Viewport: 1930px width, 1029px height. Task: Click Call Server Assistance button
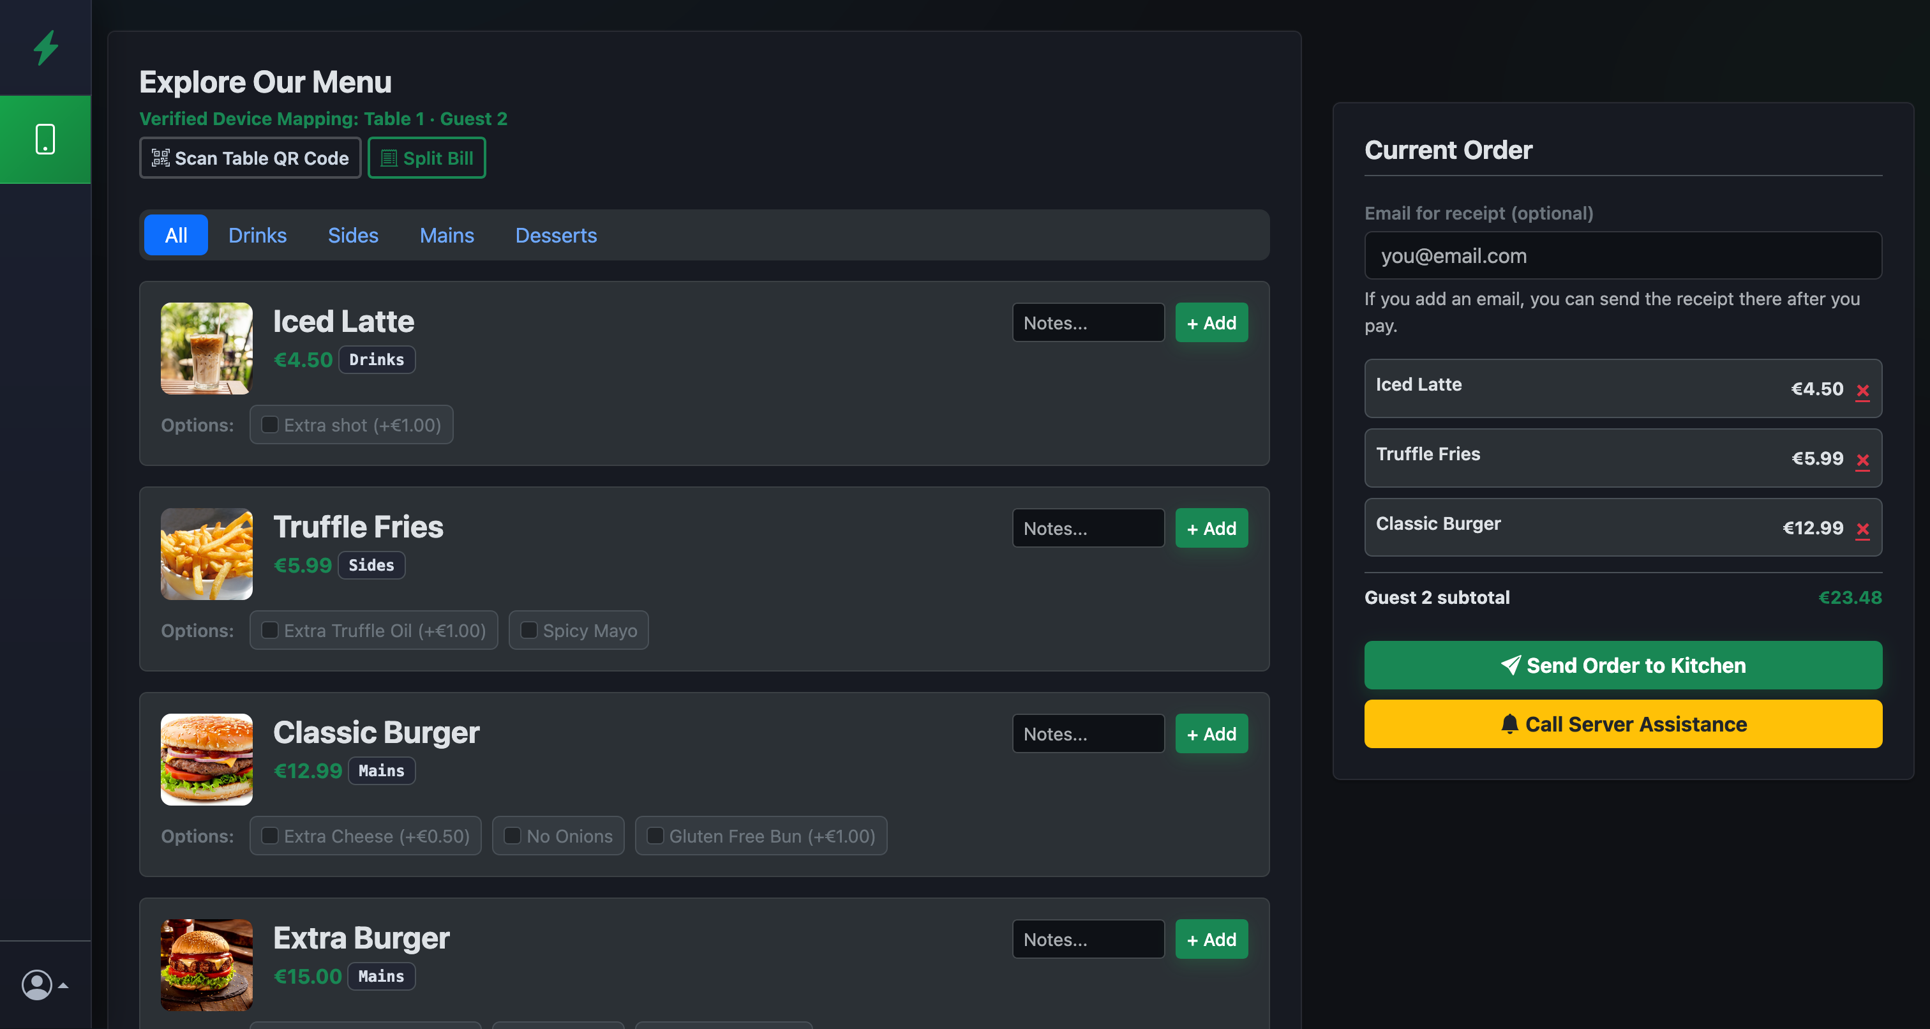tap(1623, 724)
